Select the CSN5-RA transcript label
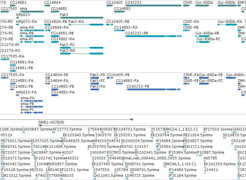This screenshot has width=246, height=180. pos(191,21)
